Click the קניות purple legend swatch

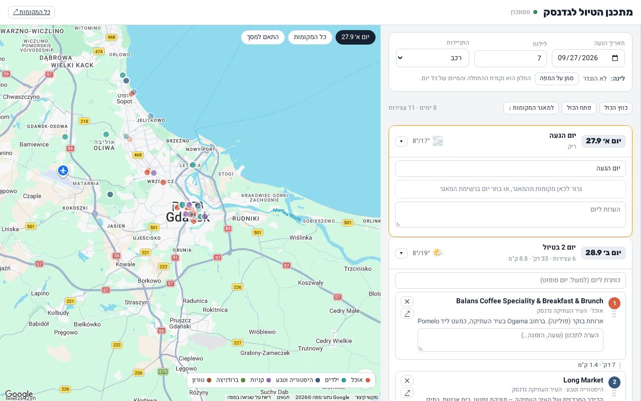tap(269, 380)
